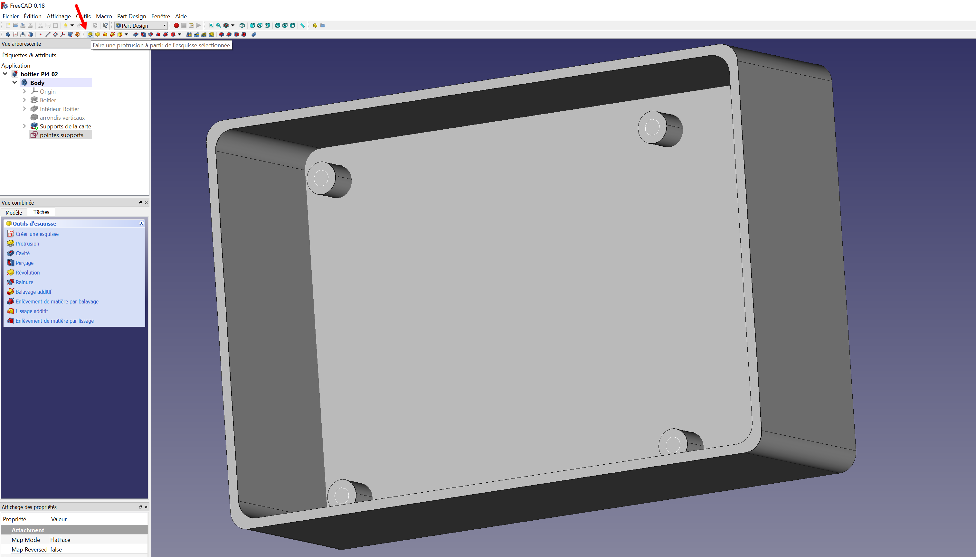Click the Subtractive pipe toolbar icon

coord(165,34)
